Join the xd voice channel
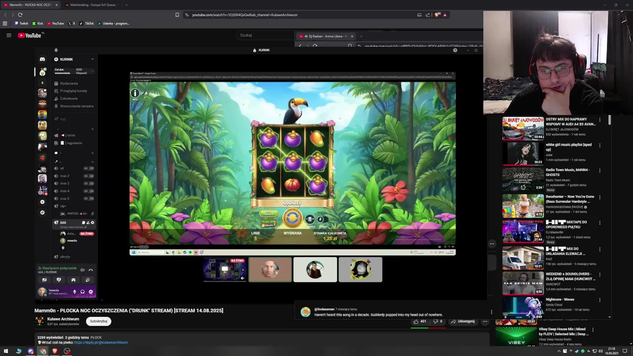Image resolution: width=633 pixels, height=356 pixels. point(74,168)
